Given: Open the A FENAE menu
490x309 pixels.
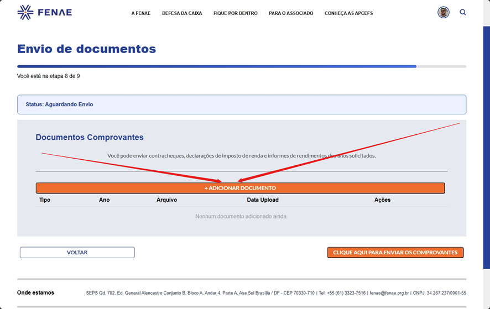Looking at the screenshot, I should pos(141,13).
